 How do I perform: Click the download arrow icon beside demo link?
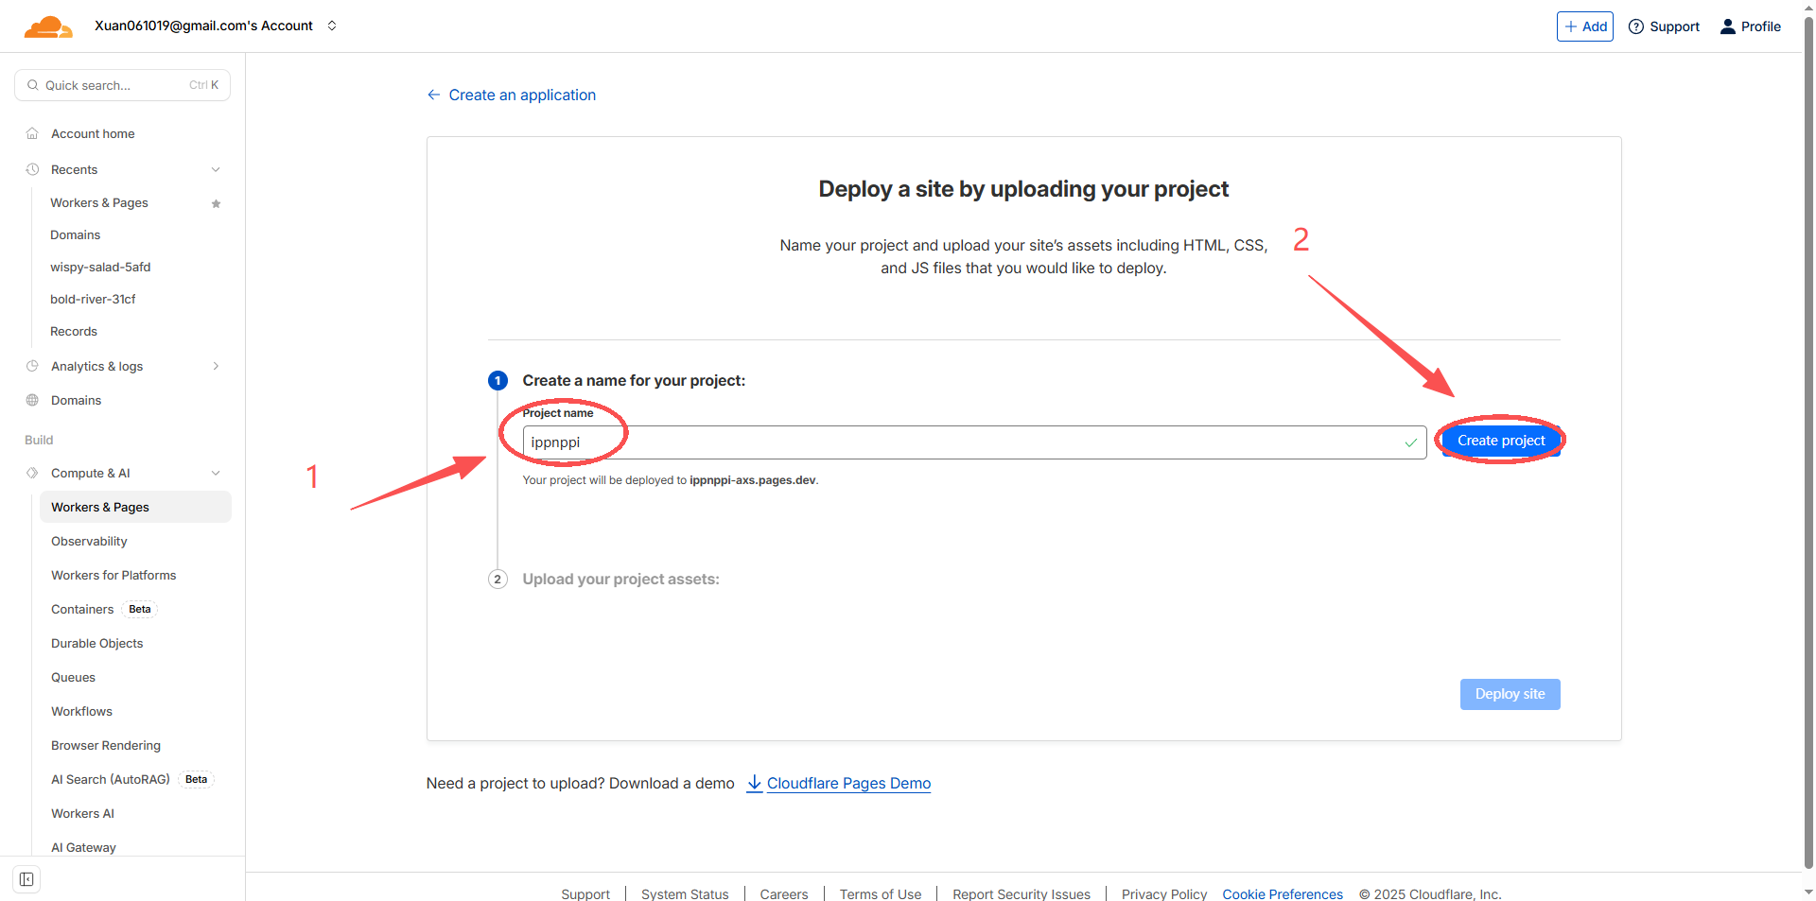[754, 783]
